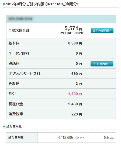The width and height of the screenshot is (121, 146).
Task: Expand the データ定額料 row
Action: (x=61, y=53)
